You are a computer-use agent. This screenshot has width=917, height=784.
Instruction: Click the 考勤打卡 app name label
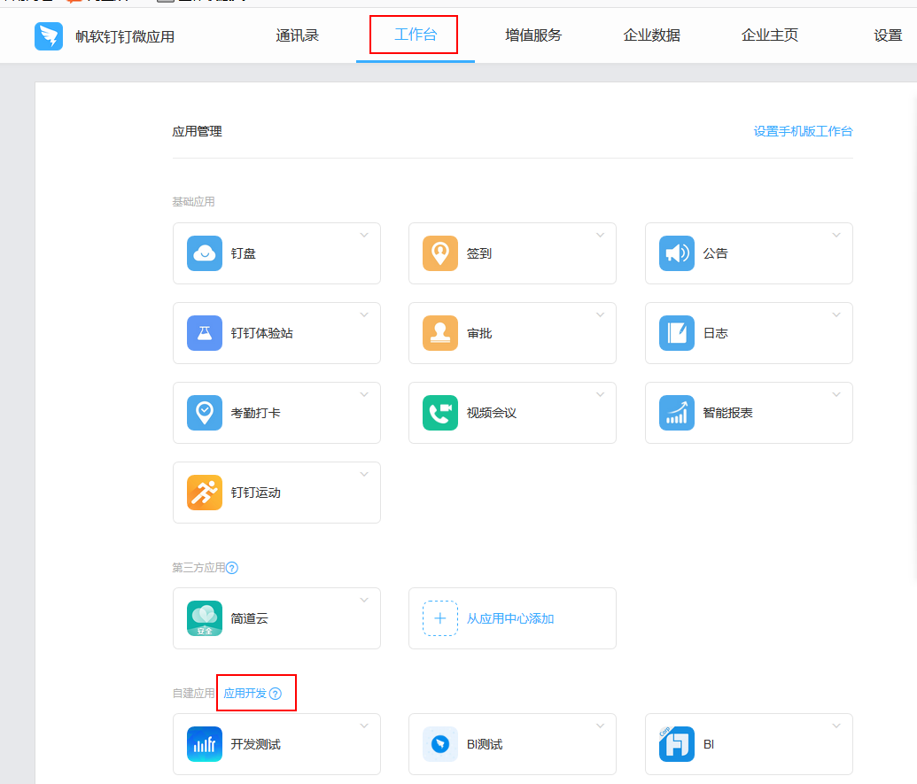click(x=255, y=414)
